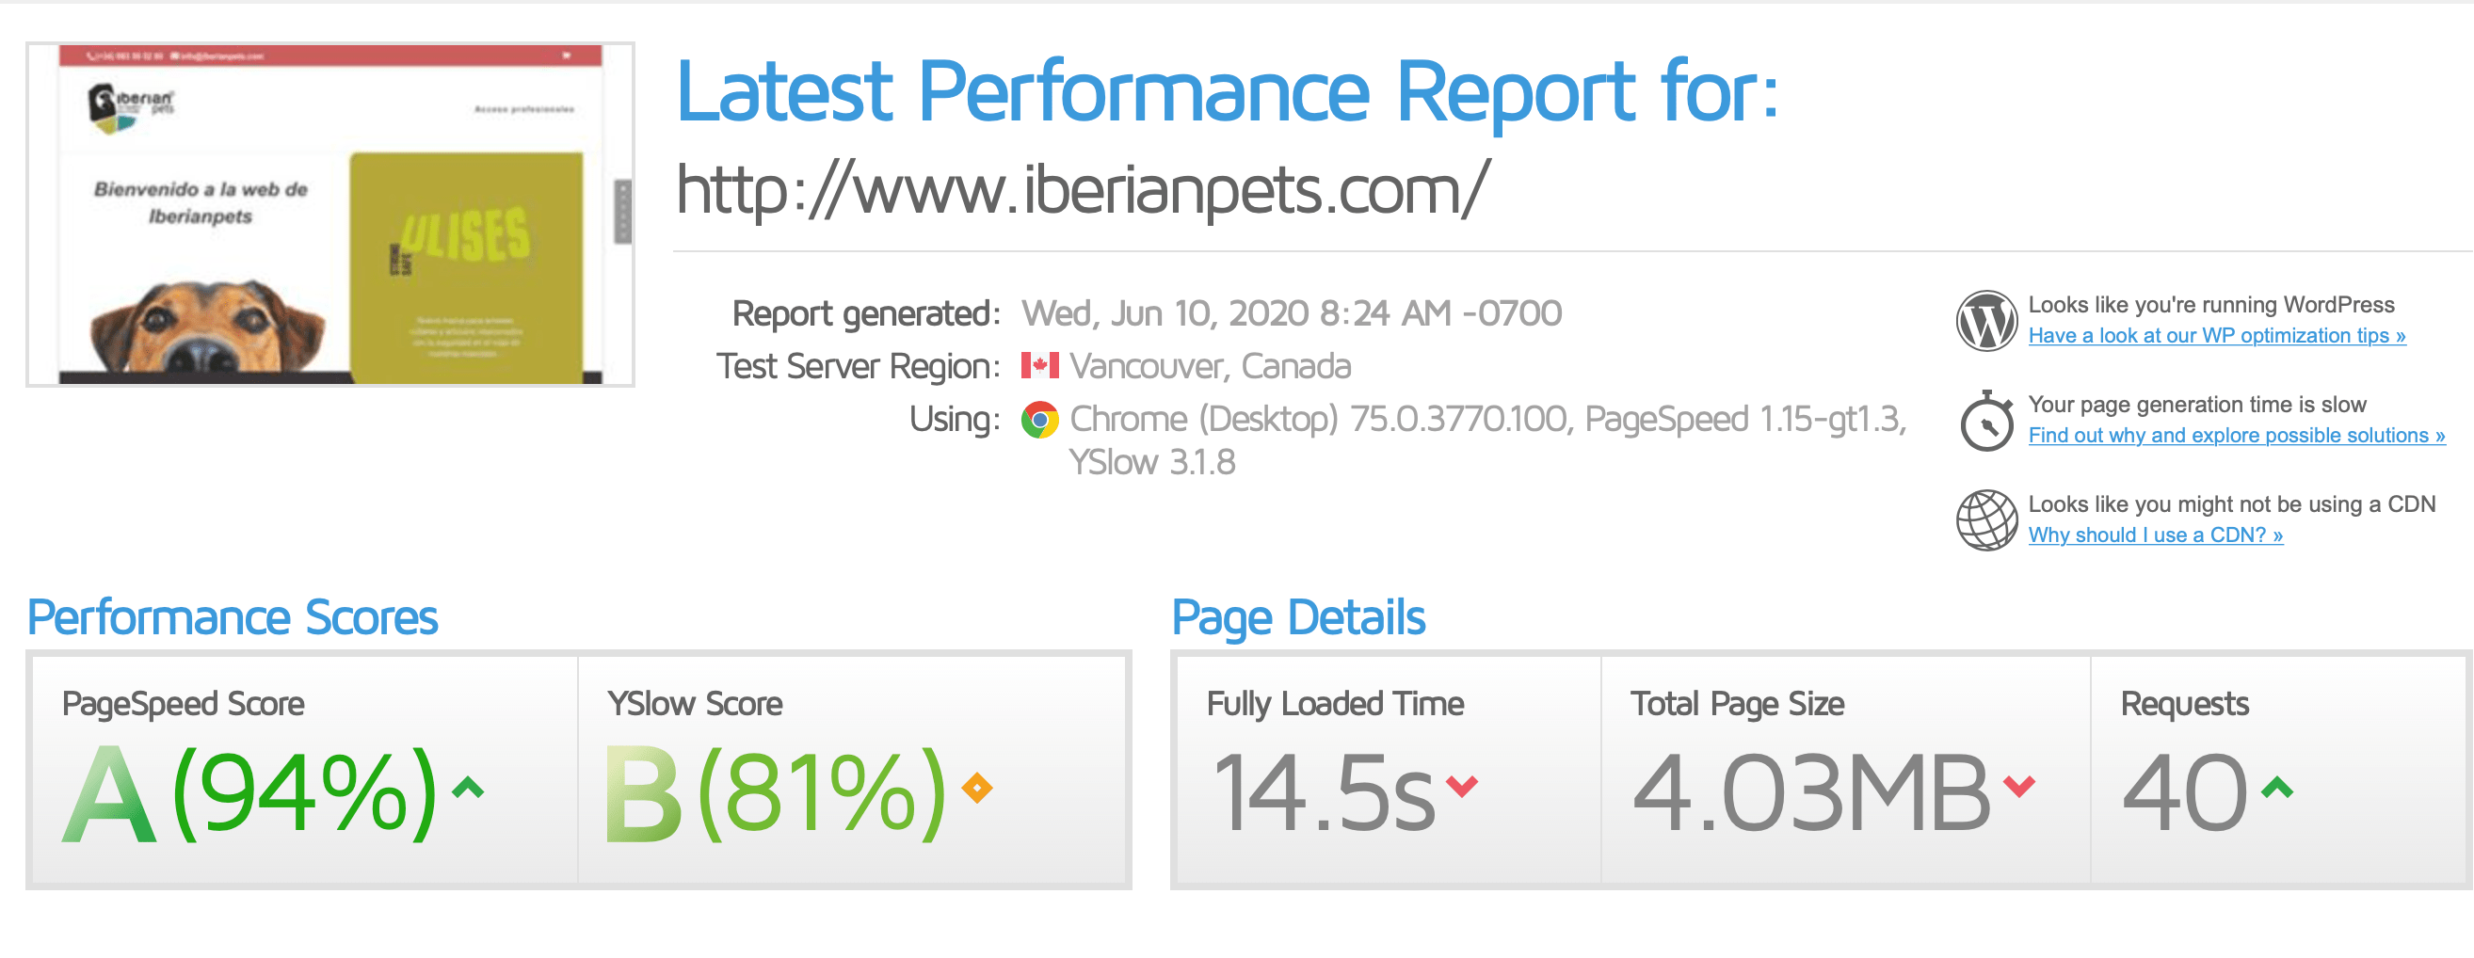
Task: Click the iberianpets website screenshot thumbnail
Action: tap(330, 215)
